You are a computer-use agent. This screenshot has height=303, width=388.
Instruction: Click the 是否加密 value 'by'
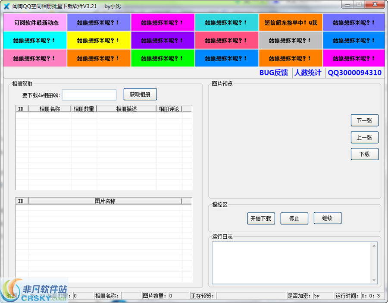coord(323,296)
